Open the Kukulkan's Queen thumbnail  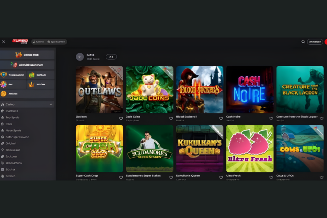pos(200,149)
